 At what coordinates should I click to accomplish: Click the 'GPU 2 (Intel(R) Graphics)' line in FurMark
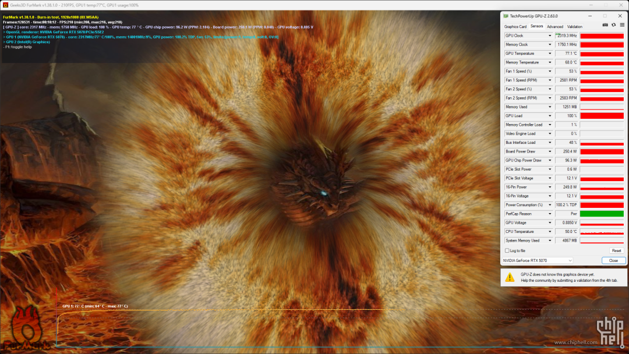coord(26,42)
